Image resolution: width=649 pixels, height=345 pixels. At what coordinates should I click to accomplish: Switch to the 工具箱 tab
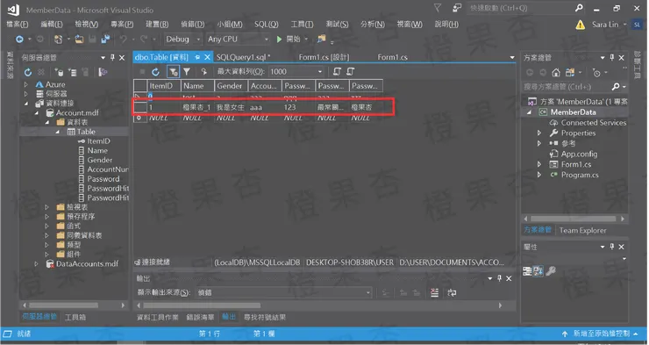[x=75, y=317]
